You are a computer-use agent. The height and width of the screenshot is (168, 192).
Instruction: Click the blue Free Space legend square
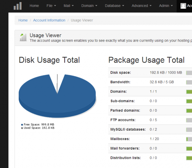coord(22,125)
